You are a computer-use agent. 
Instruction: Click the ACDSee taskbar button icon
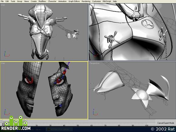[x=49, y=129]
